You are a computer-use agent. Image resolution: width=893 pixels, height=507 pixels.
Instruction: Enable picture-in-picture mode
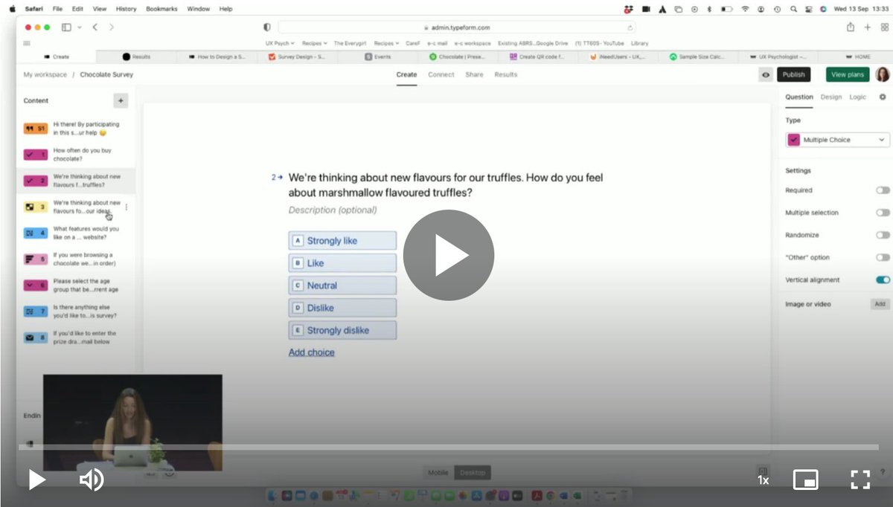tap(806, 479)
